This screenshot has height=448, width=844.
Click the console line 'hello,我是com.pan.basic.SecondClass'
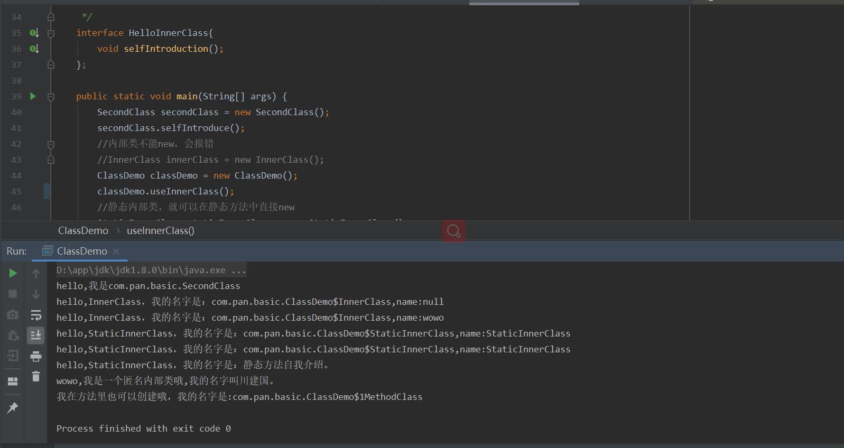tap(148, 286)
